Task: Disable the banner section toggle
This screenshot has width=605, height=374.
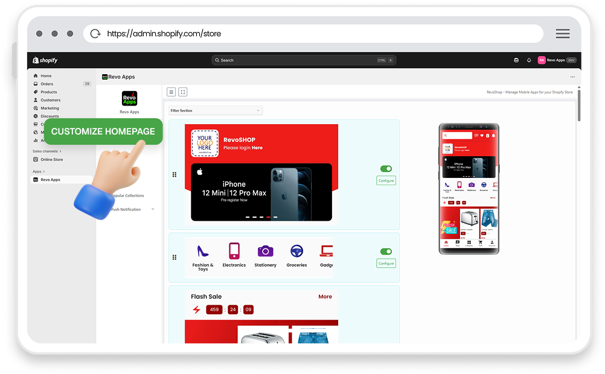Action: [x=385, y=169]
